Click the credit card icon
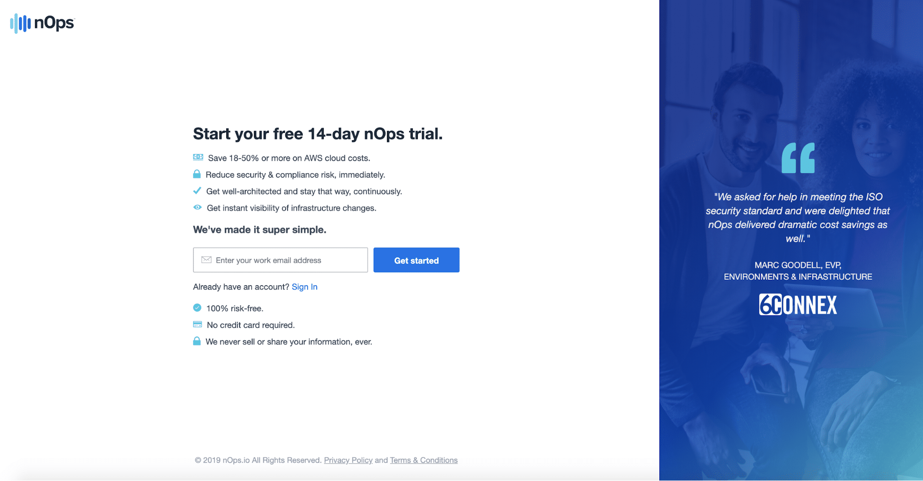 tap(198, 325)
